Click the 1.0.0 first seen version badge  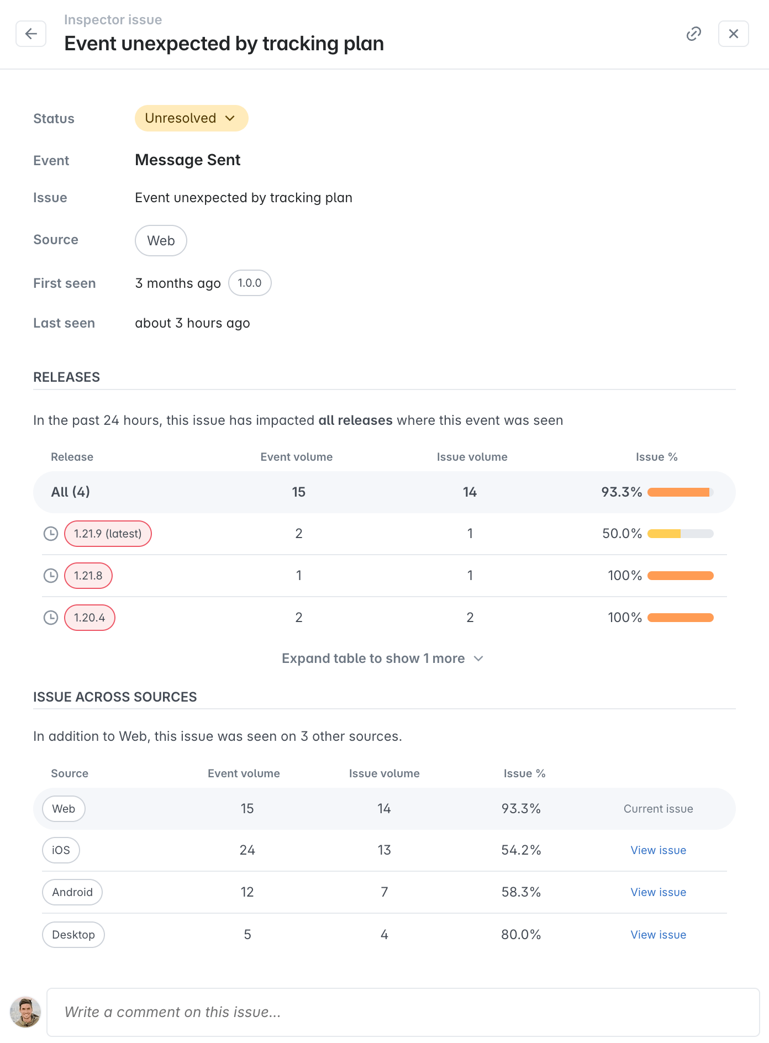click(x=250, y=283)
